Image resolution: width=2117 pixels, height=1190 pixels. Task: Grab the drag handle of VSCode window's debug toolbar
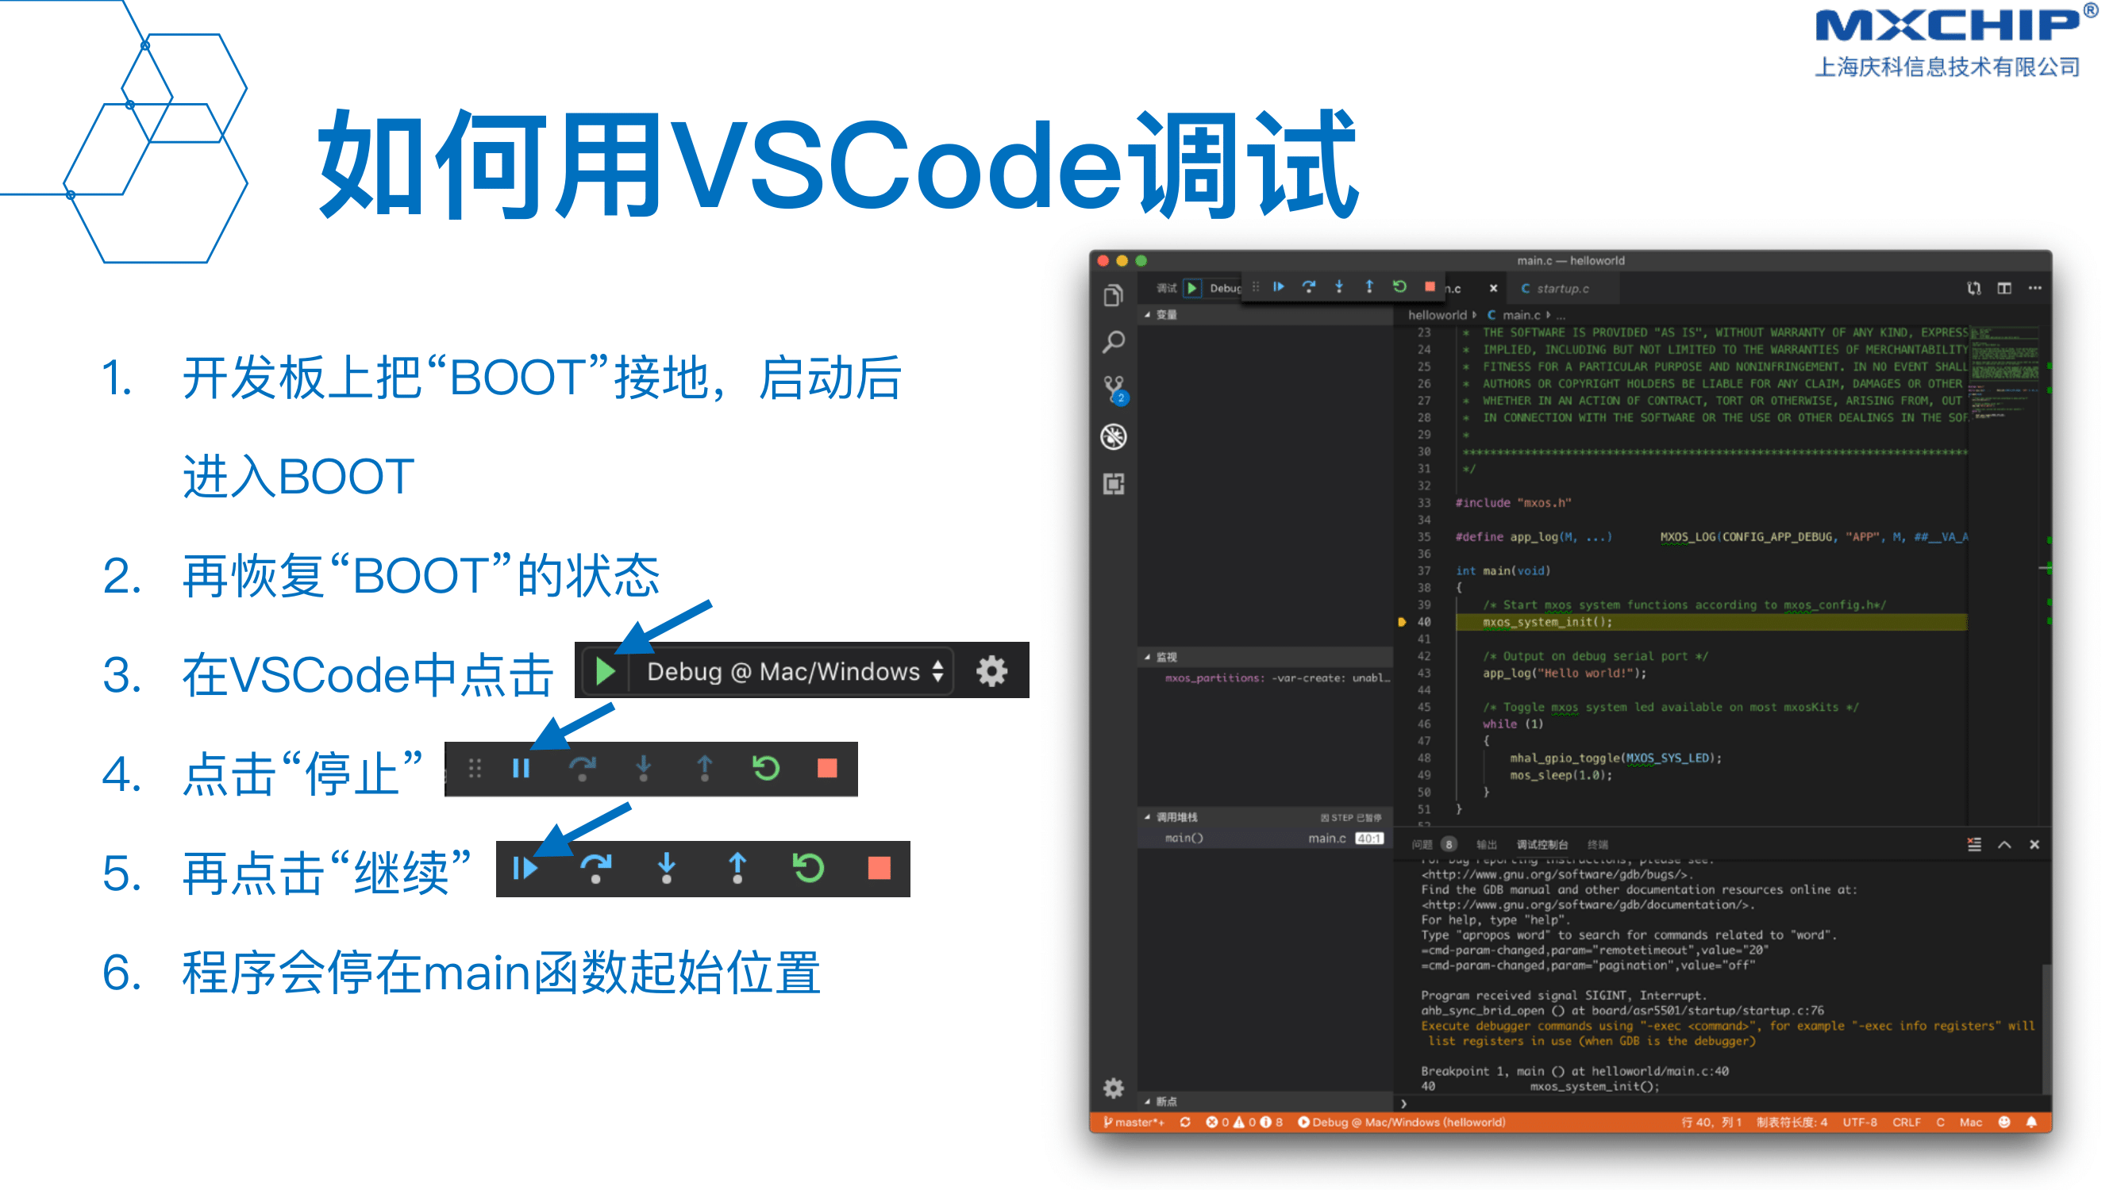pyautogui.click(x=1255, y=286)
